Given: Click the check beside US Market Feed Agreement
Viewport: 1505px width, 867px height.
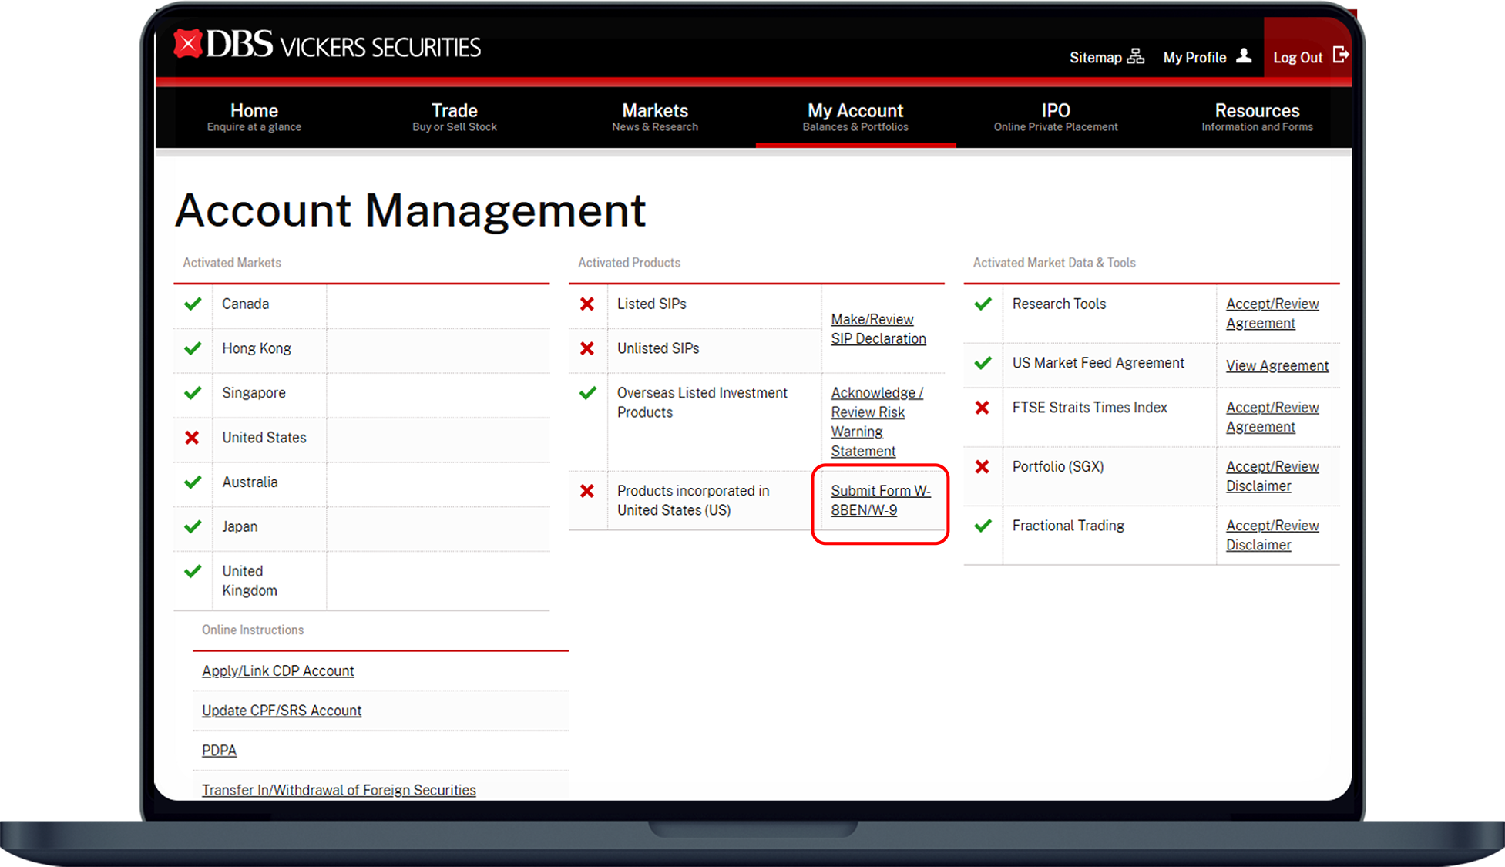Looking at the screenshot, I should (x=983, y=363).
